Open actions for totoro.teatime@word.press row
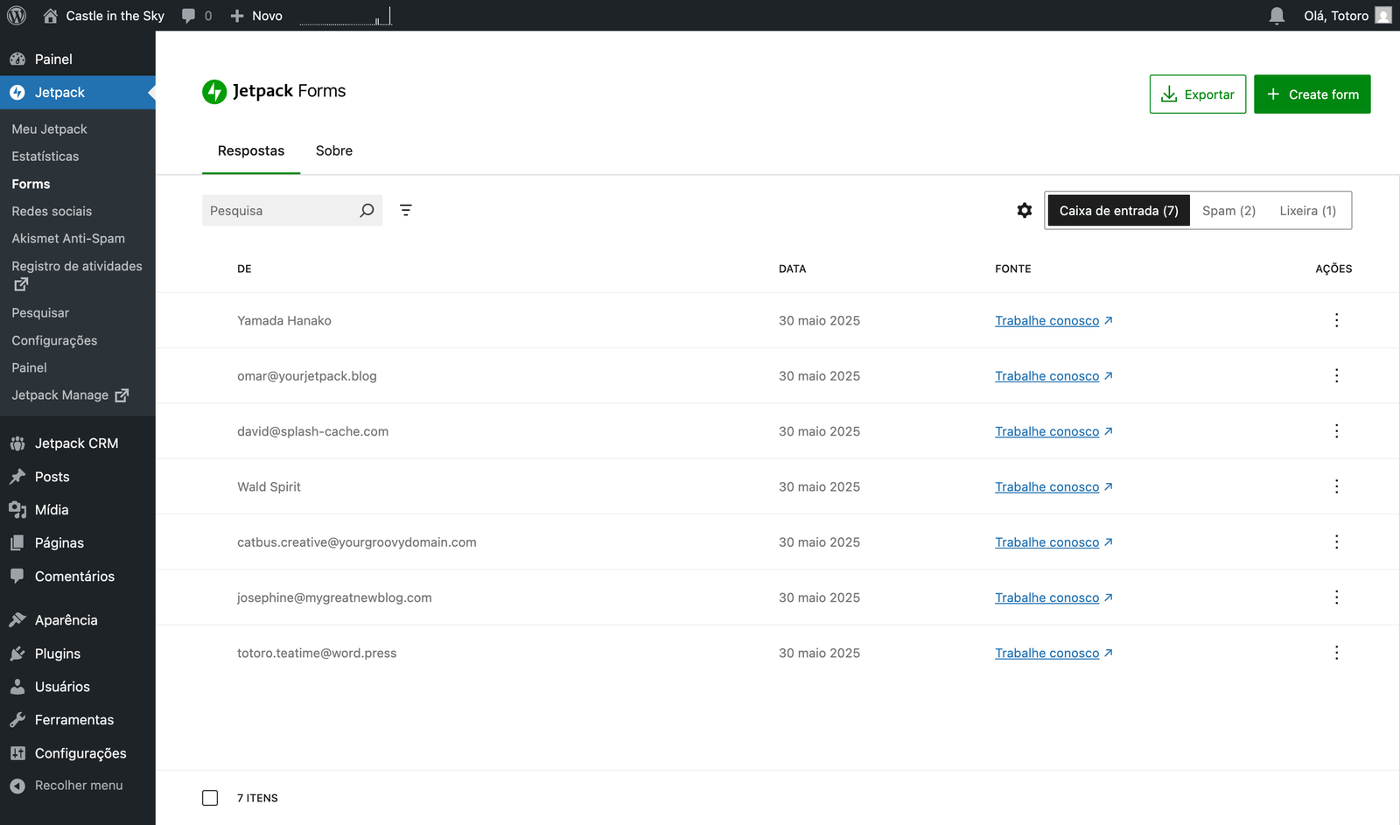Screen dimensions: 1400x825 [x=1336, y=653]
